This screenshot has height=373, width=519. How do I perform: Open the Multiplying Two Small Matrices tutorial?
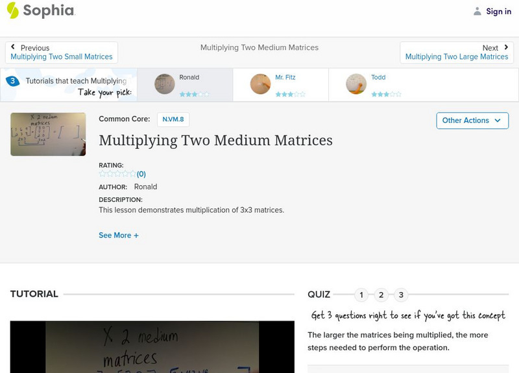pyautogui.click(x=62, y=56)
